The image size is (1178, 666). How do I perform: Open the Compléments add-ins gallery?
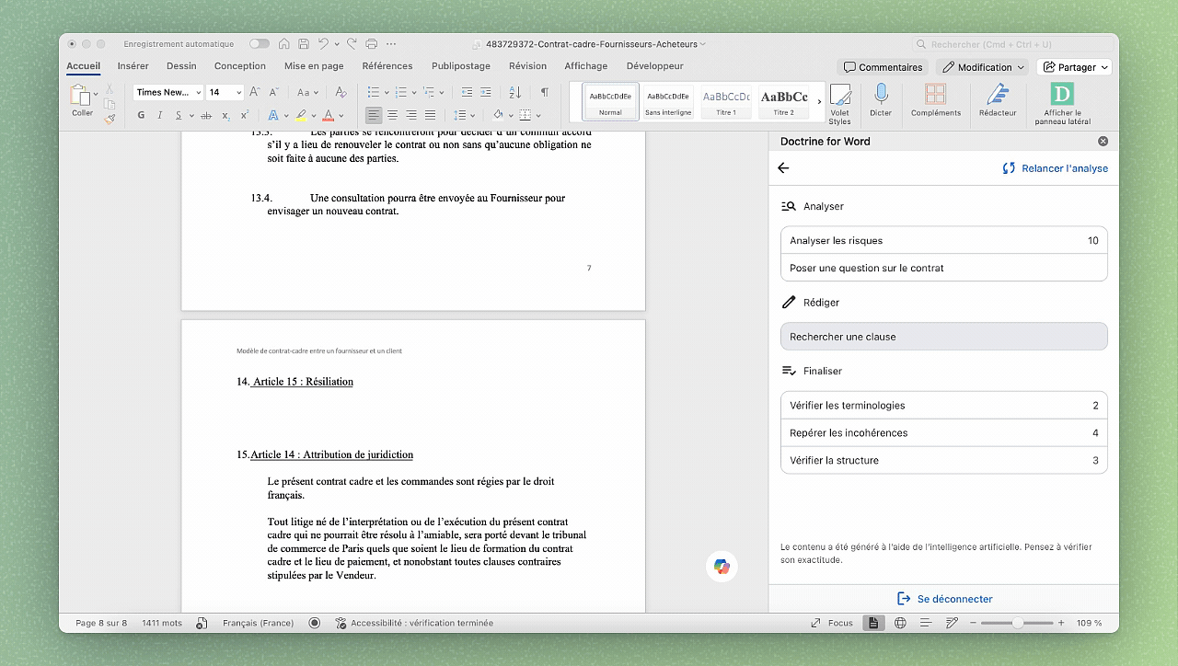[936, 101]
